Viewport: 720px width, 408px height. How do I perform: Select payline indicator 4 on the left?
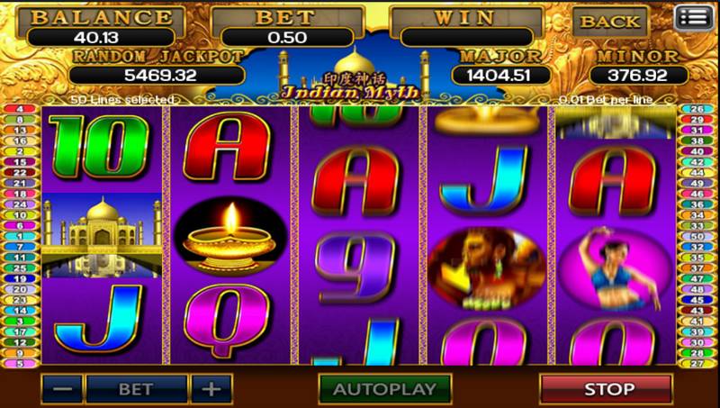(x=20, y=109)
